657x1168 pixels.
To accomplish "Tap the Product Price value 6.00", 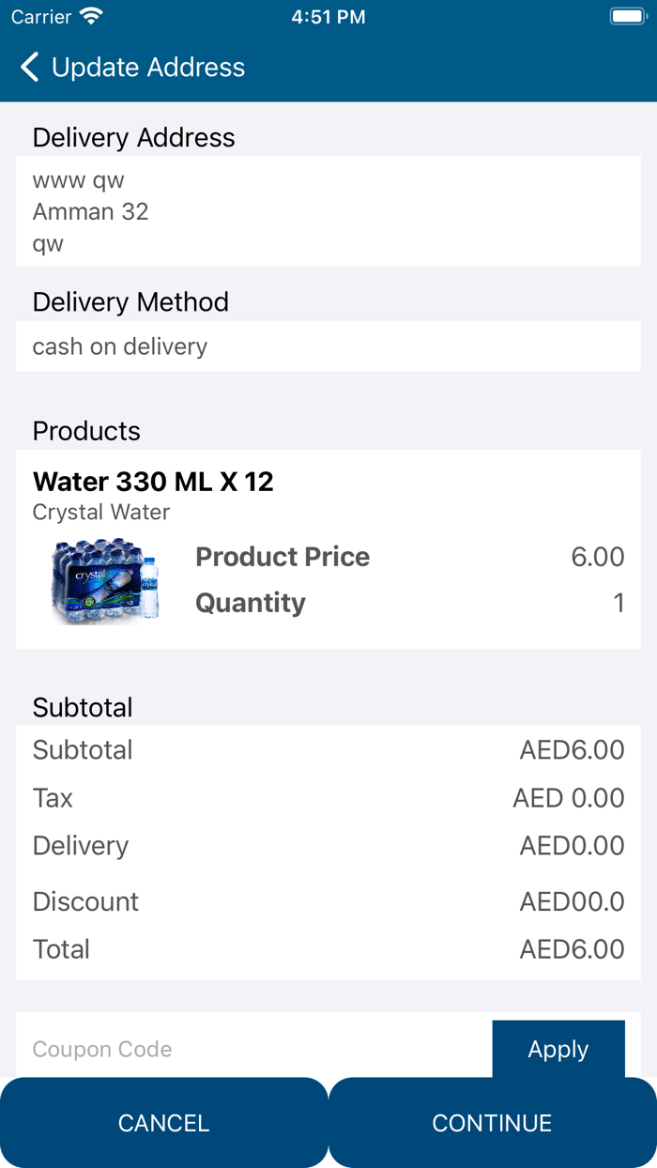I will (x=597, y=557).
